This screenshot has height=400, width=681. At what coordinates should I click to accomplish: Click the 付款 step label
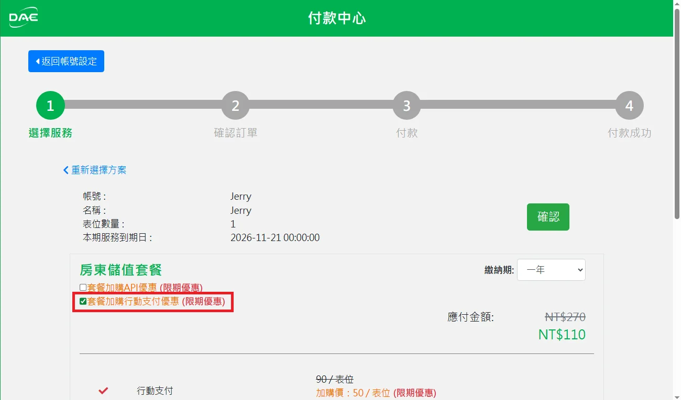pos(407,133)
